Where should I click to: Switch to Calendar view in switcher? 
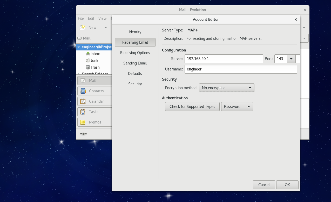94,101
